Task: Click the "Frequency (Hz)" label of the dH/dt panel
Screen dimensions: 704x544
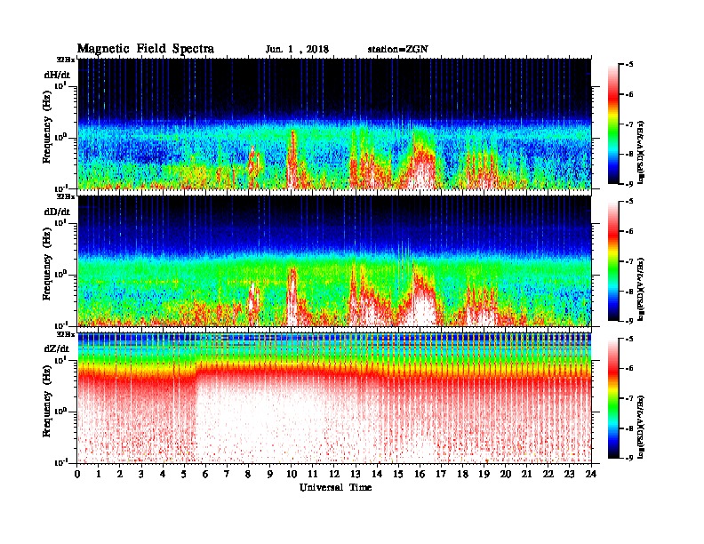Action: point(47,127)
